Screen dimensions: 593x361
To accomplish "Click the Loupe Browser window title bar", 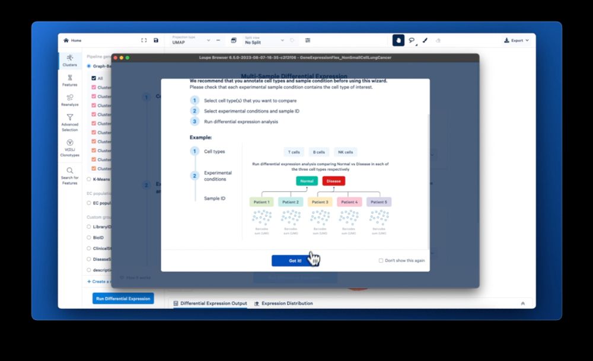I will click(295, 57).
